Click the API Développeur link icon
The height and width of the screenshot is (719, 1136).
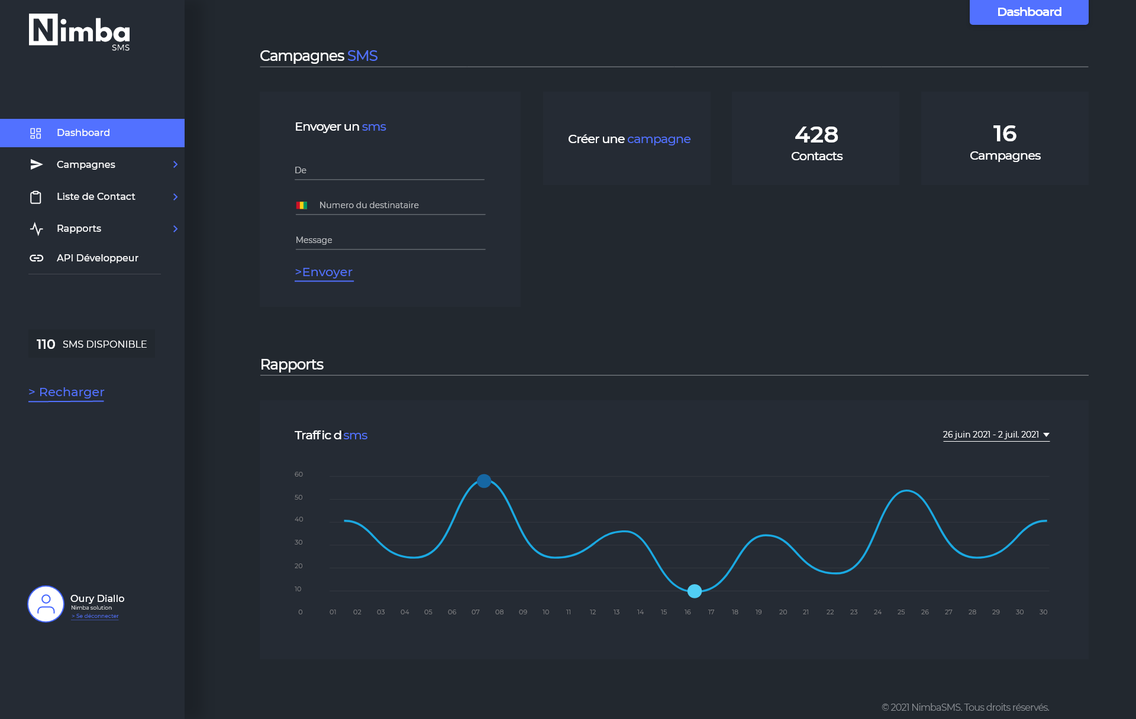tap(36, 258)
